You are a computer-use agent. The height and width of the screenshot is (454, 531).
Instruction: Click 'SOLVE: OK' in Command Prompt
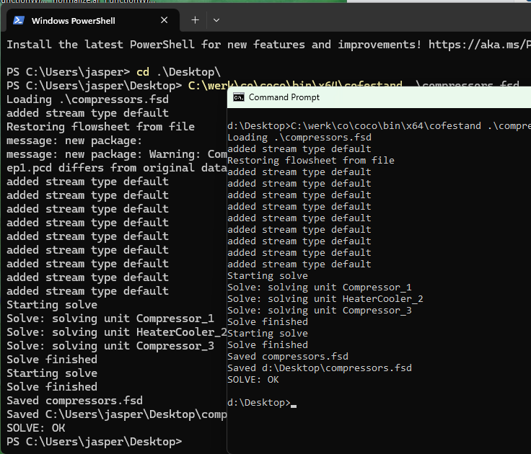253,380
